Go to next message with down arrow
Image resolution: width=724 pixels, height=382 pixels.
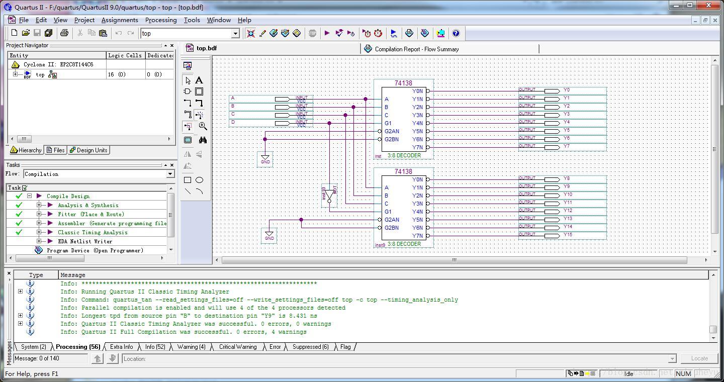click(x=113, y=358)
